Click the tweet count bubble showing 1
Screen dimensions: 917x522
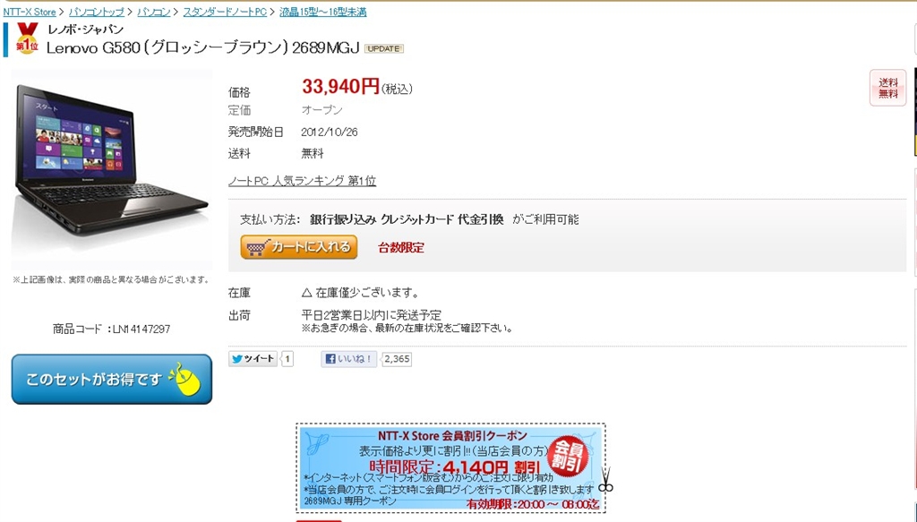[x=287, y=359]
